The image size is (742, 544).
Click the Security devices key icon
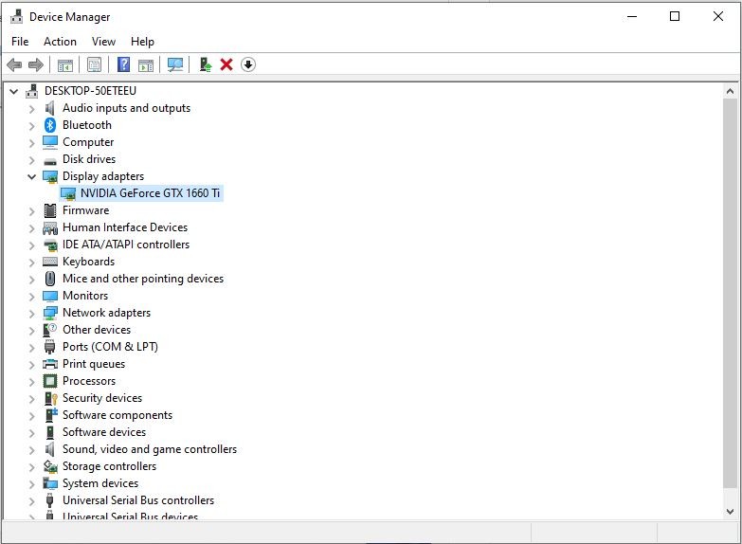50,398
